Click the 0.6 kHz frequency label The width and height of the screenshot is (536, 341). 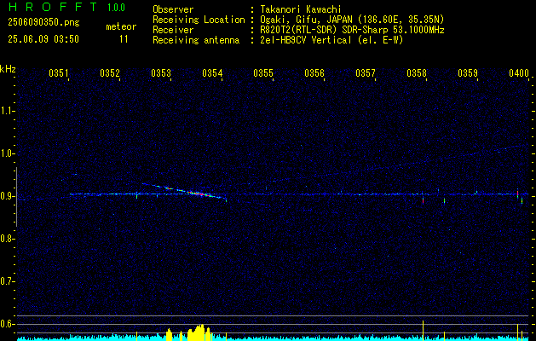coord(7,324)
